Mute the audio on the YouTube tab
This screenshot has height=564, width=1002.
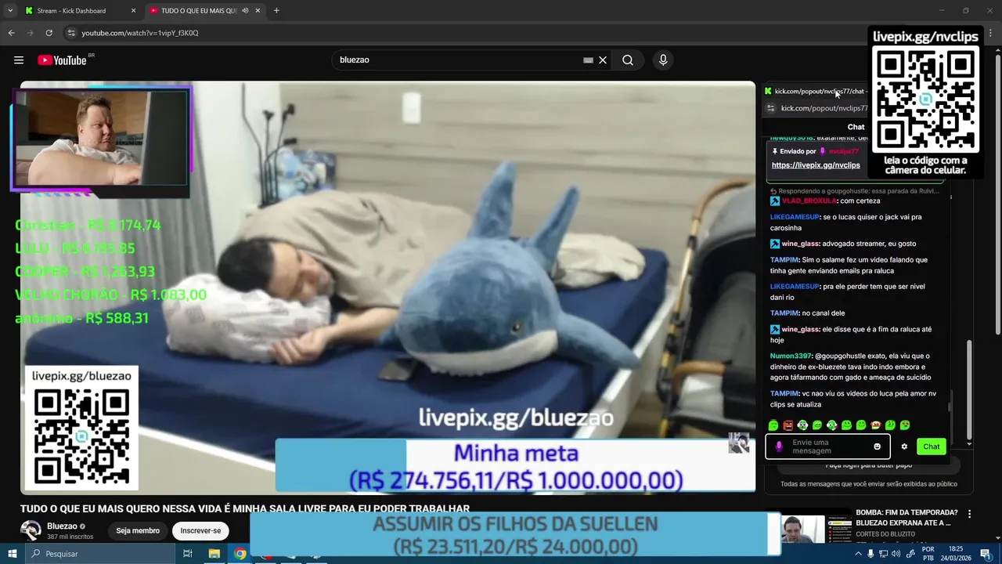click(x=245, y=11)
